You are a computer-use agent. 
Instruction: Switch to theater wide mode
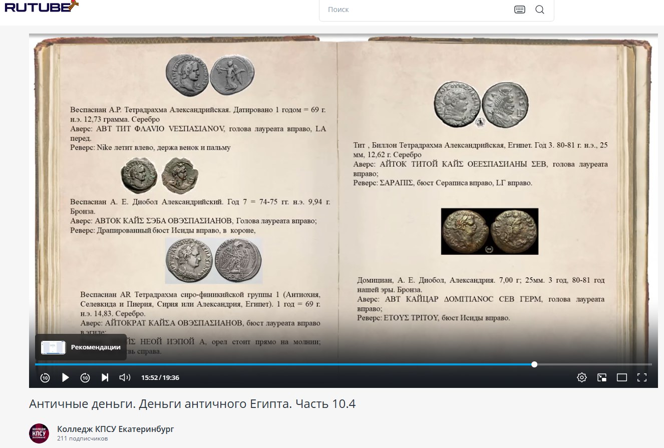click(622, 377)
